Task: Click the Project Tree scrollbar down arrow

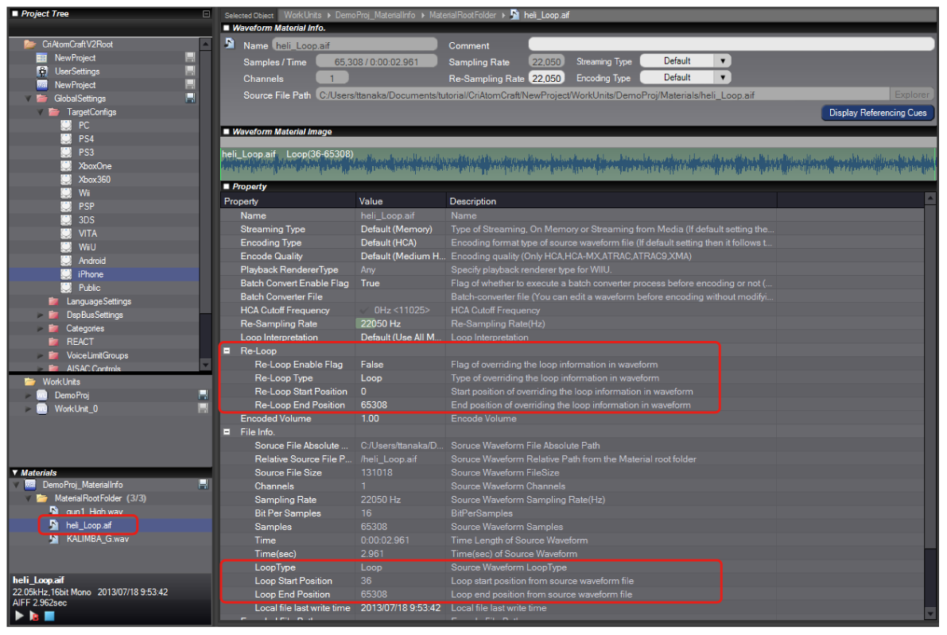Action: click(205, 366)
